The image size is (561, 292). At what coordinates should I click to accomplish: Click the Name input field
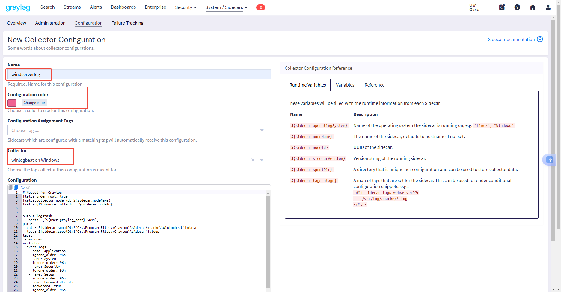pyautogui.click(x=139, y=74)
